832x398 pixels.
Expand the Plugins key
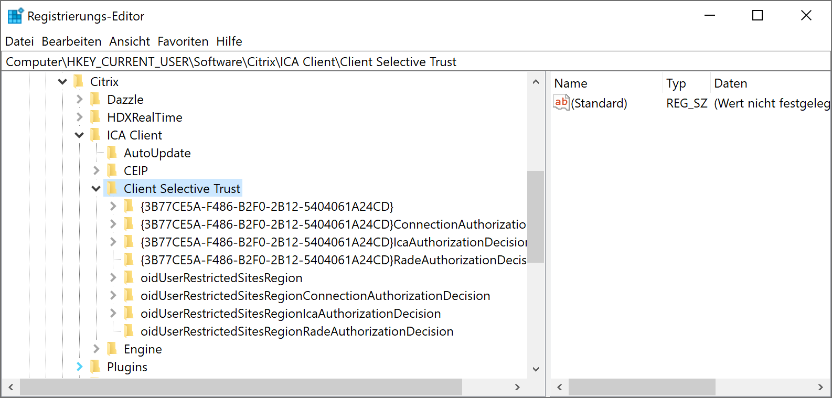click(79, 367)
